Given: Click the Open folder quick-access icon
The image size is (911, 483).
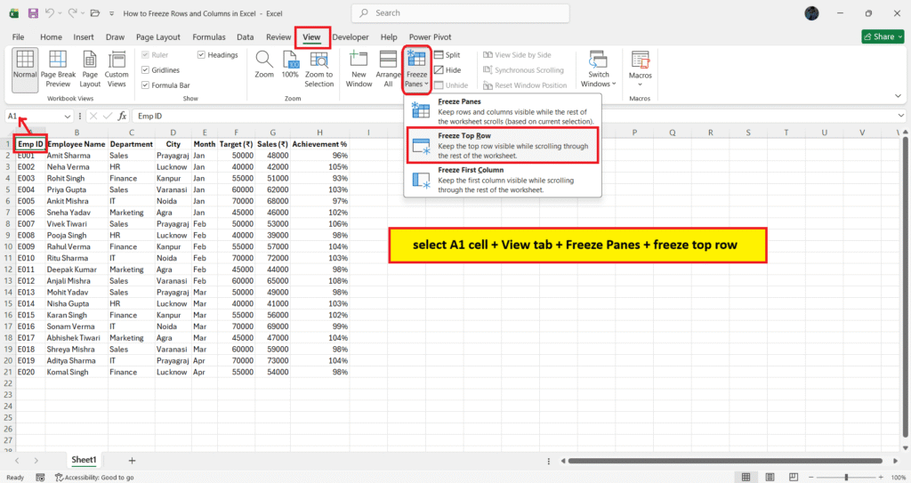Looking at the screenshot, I should 94,12.
